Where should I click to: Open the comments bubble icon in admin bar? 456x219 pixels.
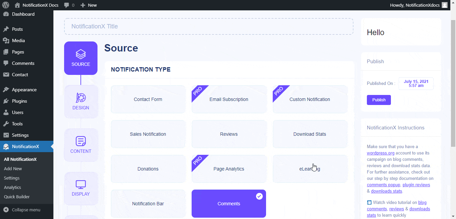[66, 5]
